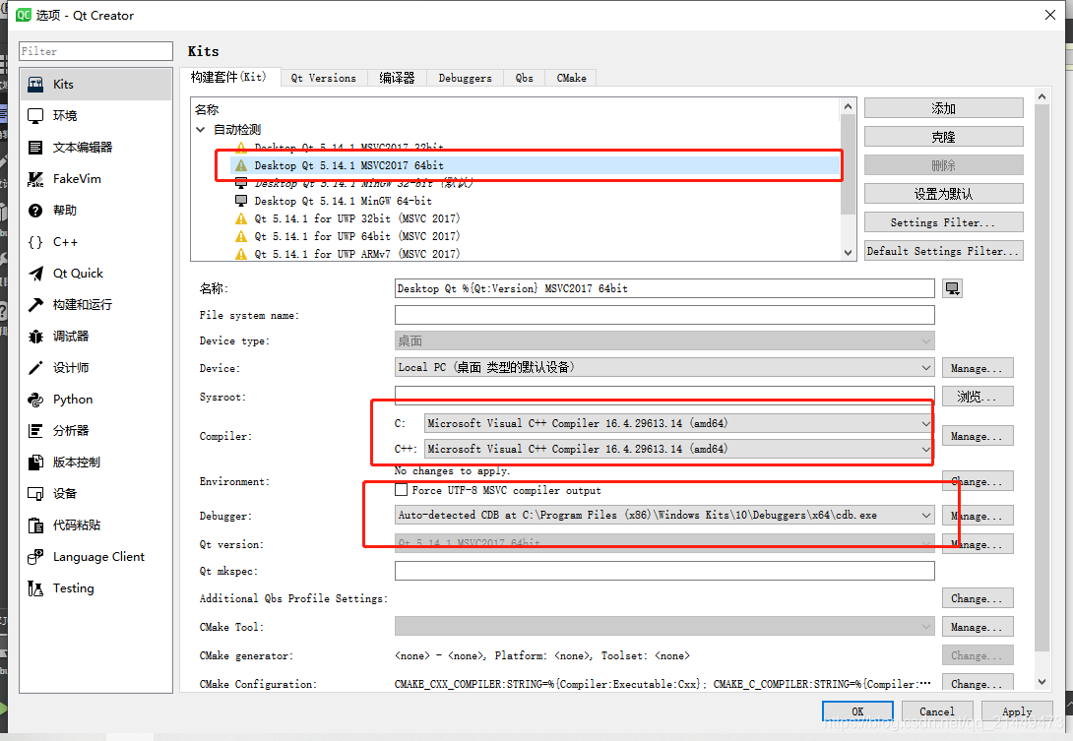Open the Qt Quick arrow icon

pyautogui.click(x=35, y=274)
